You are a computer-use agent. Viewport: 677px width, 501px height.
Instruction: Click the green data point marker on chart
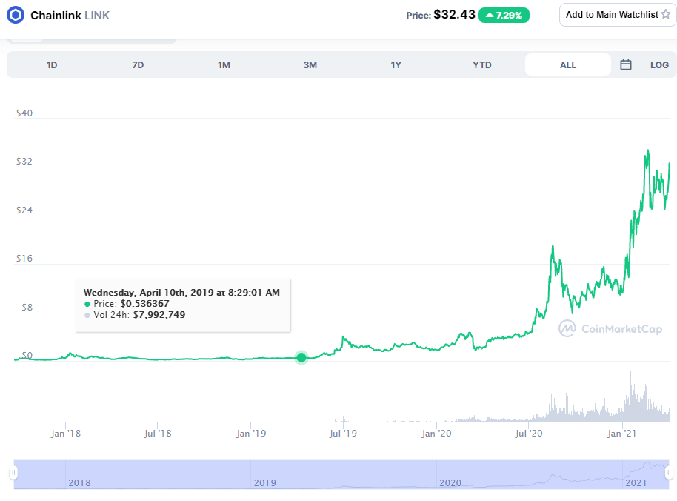coord(301,358)
